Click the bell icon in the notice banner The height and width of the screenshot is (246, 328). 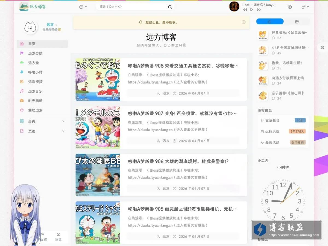(141, 22)
